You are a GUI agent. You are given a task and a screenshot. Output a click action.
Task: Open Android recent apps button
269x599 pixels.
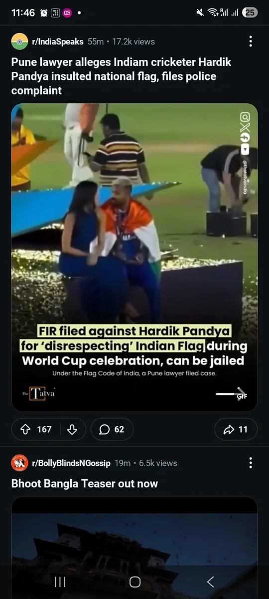click(60, 582)
